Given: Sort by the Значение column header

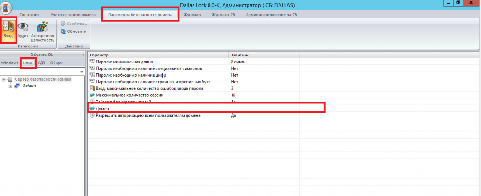Looking at the screenshot, I should coord(264,55).
